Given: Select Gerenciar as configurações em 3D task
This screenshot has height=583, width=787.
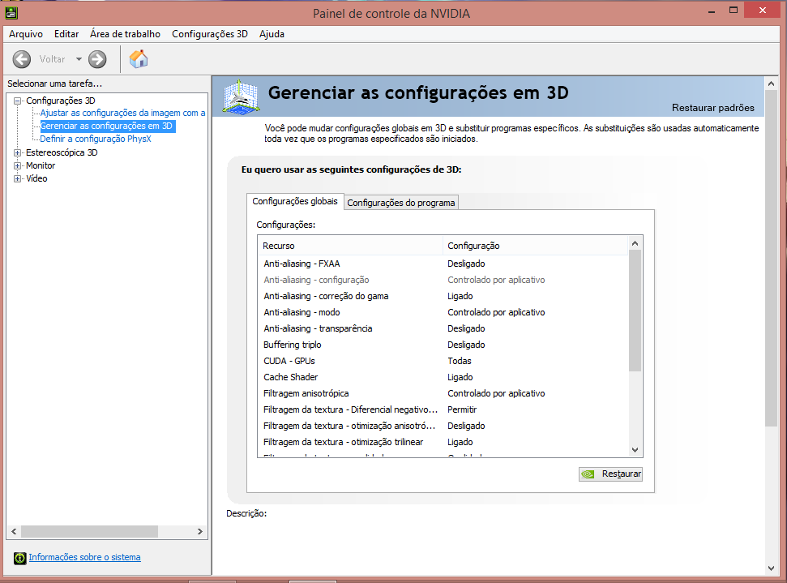Looking at the screenshot, I should pos(106,126).
